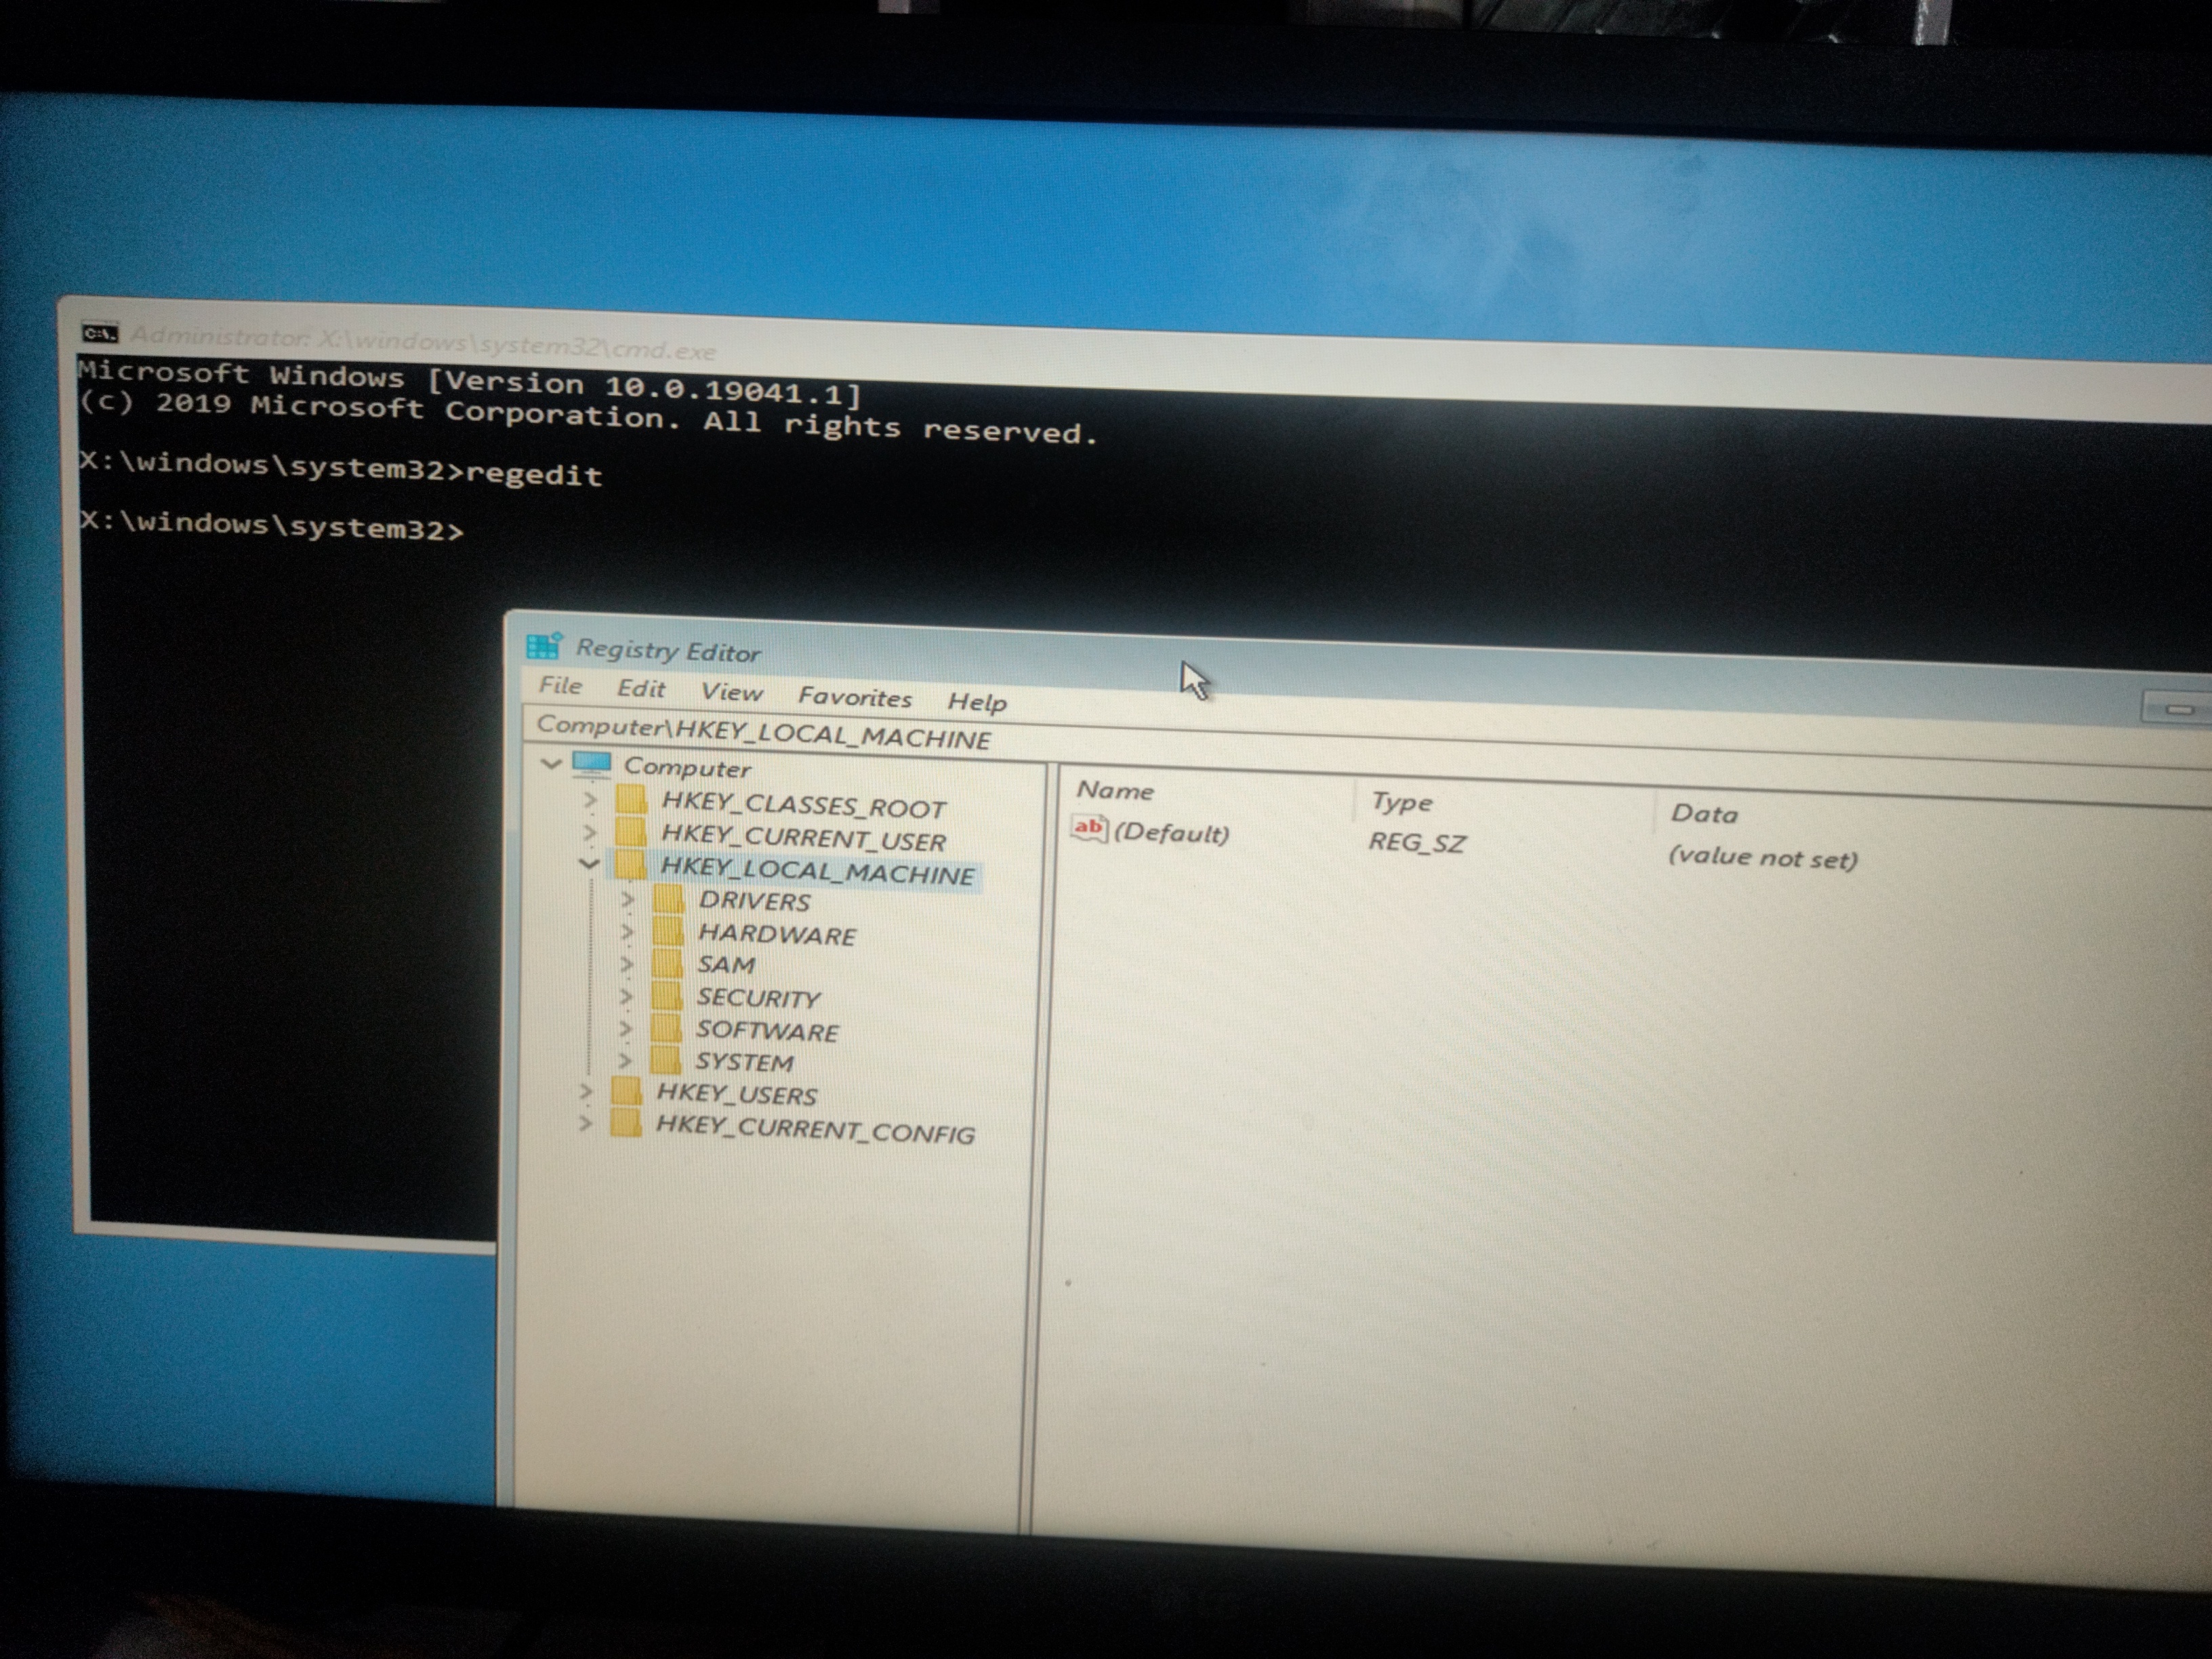
Task: Open the File menu
Action: coord(560,686)
